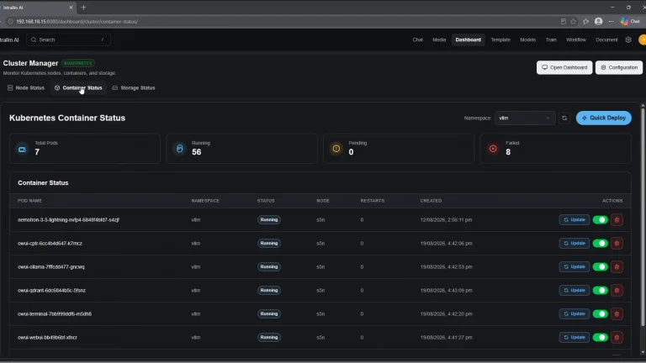The width and height of the screenshot is (646, 363).
Task: Toggle the owui-terminal pod switch
Action: coord(601,313)
